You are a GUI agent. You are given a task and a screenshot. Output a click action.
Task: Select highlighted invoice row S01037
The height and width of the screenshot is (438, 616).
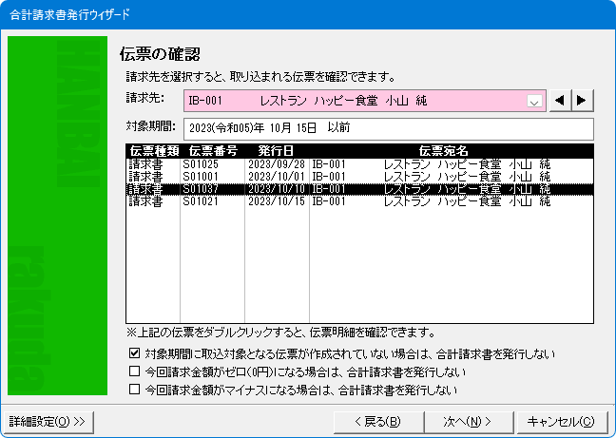359,189
